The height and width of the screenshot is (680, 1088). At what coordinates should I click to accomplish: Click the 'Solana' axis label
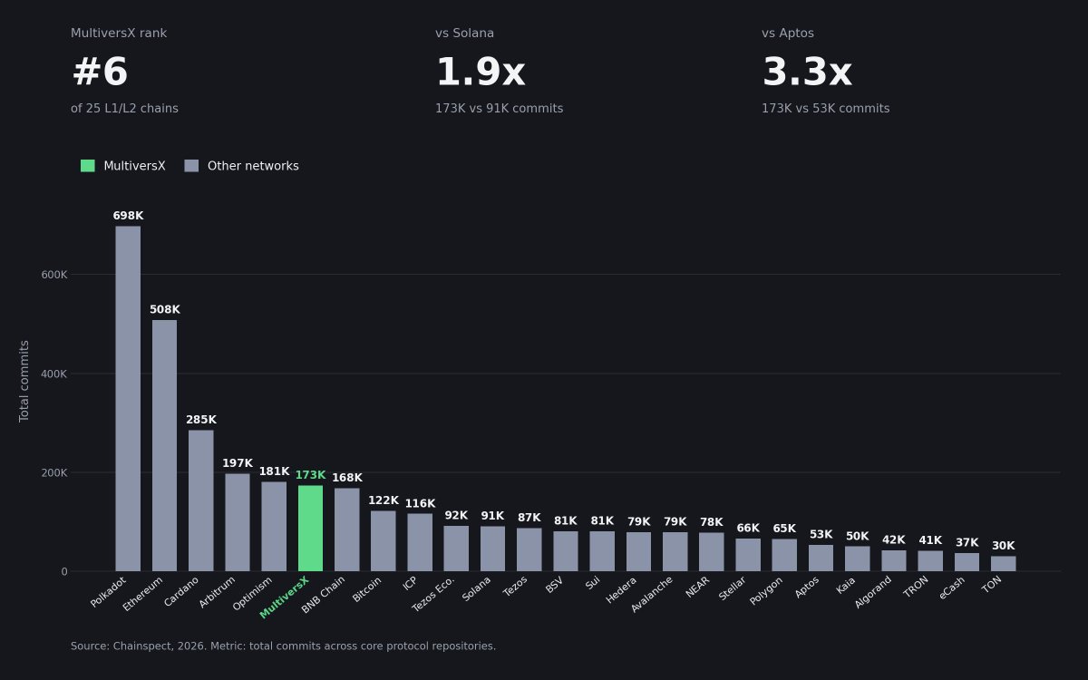coord(477,589)
